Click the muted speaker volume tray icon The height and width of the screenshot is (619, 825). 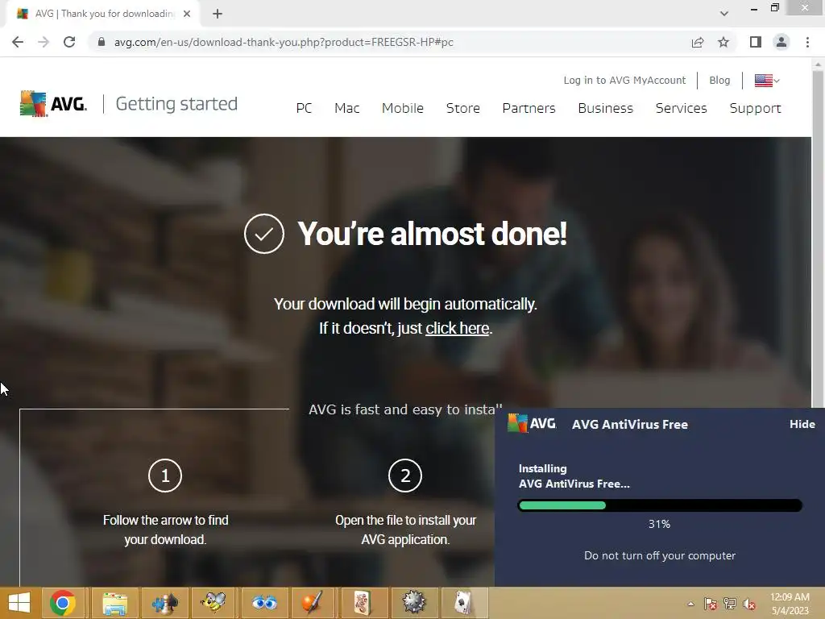click(749, 604)
